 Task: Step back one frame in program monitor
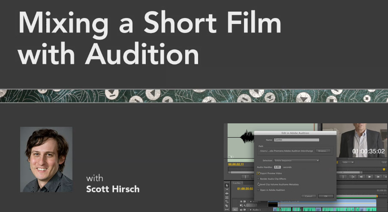[361, 177]
